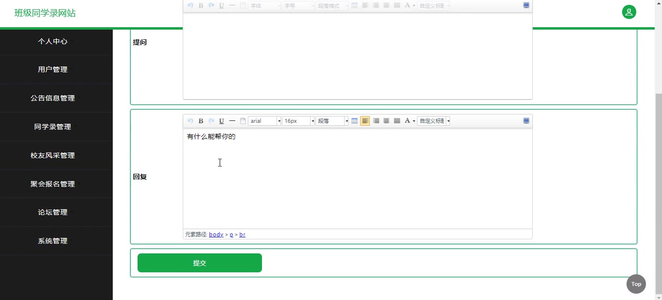Align text left in 回复 editor

(x=365, y=121)
